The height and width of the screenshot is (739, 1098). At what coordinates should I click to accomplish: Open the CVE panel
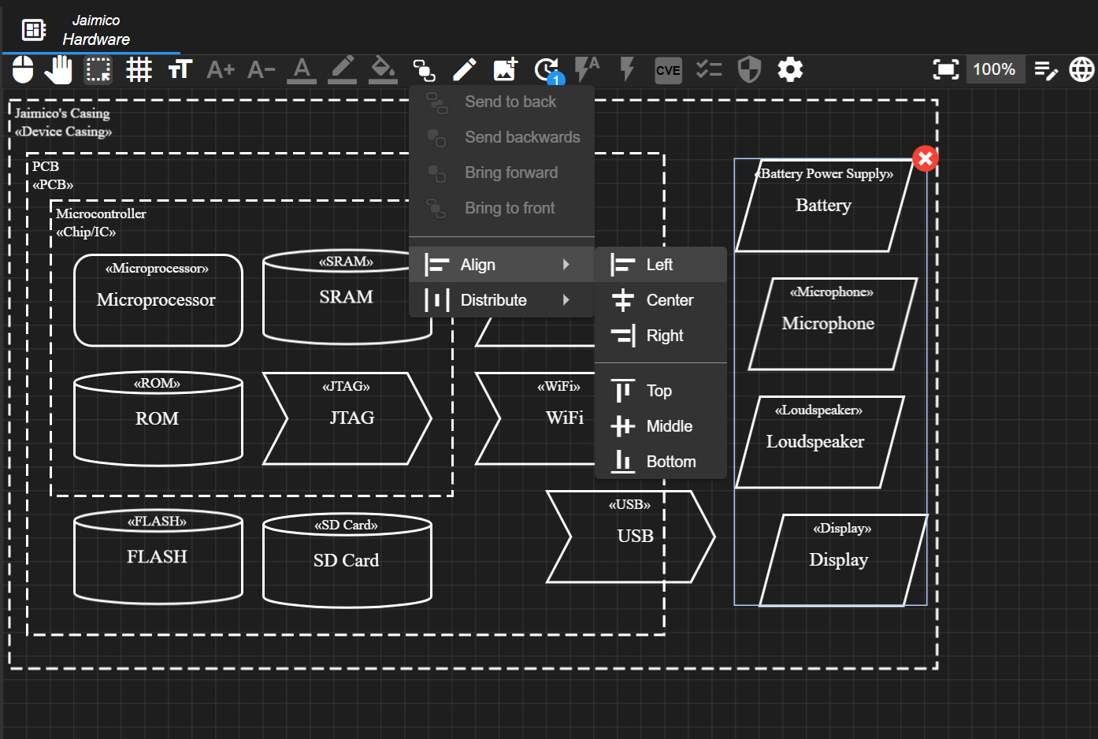(668, 69)
